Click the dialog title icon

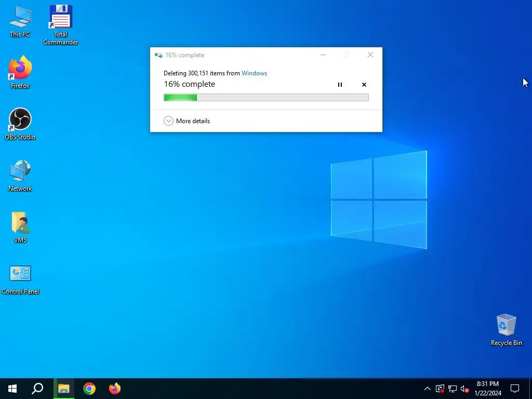[x=158, y=55]
